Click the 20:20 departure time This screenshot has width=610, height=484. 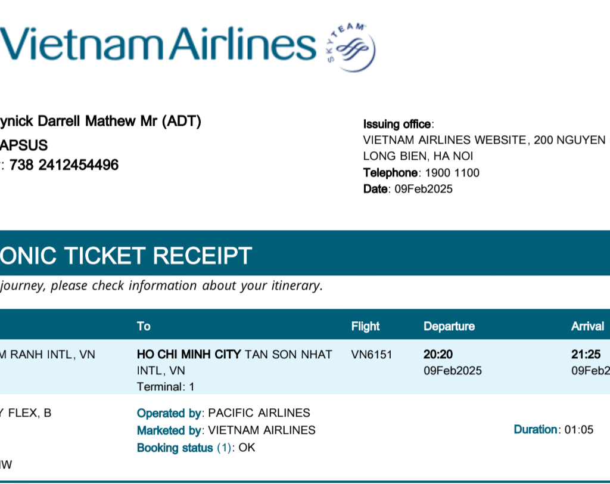pyautogui.click(x=438, y=355)
